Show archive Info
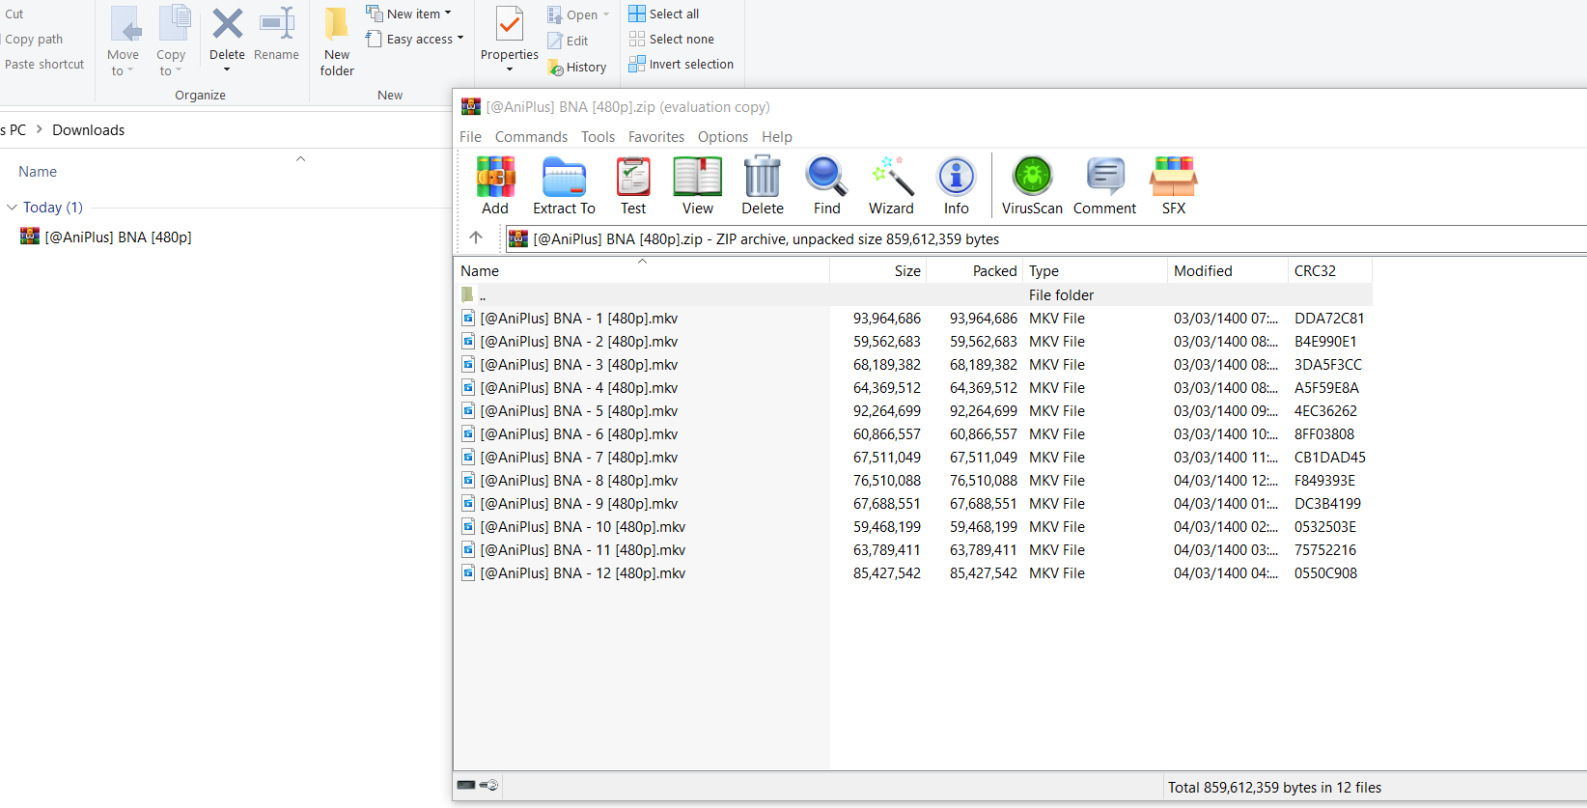Screen dimensions: 1587x808 [x=957, y=185]
